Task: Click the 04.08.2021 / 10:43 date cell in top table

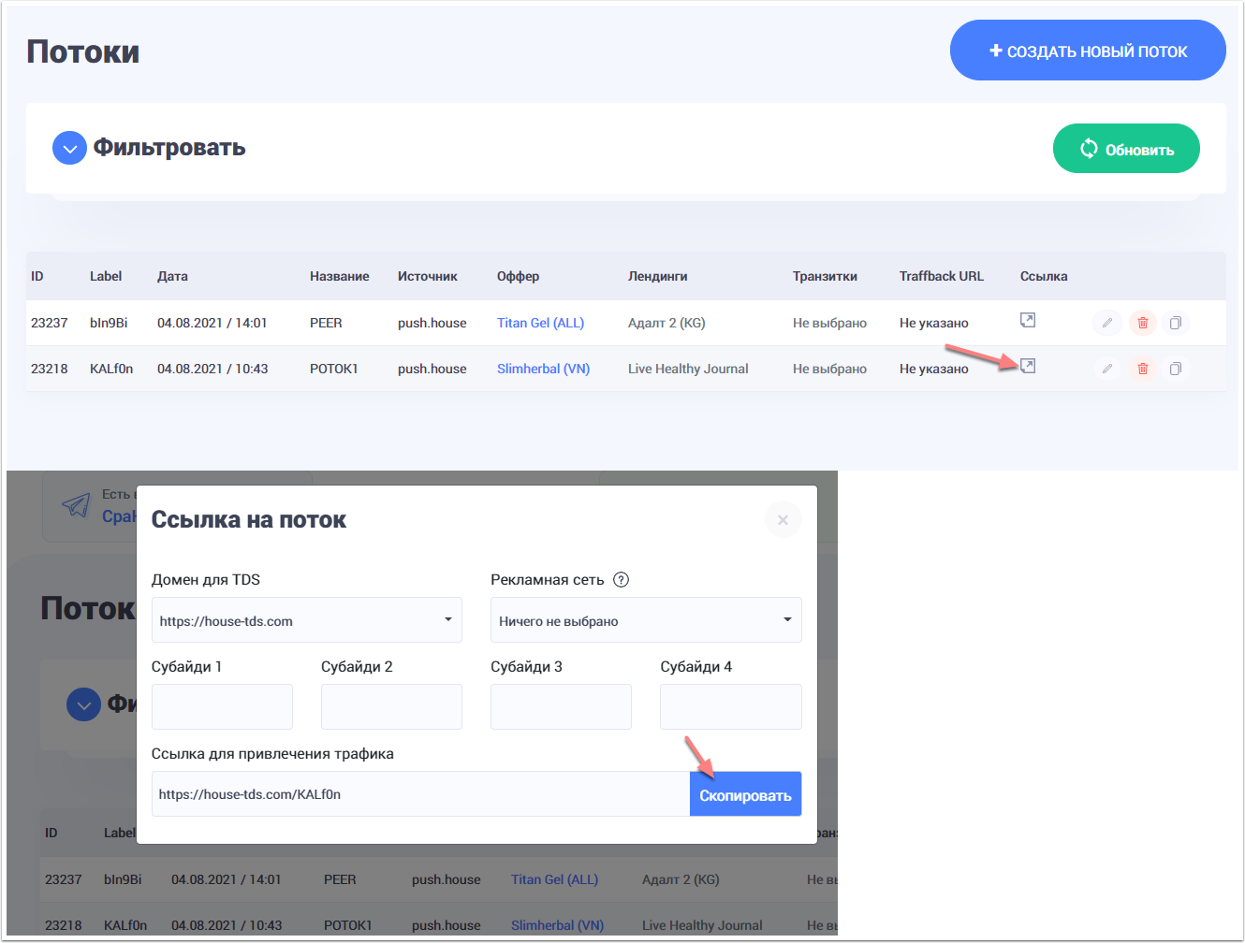Action: pyautogui.click(x=212, y=369)
